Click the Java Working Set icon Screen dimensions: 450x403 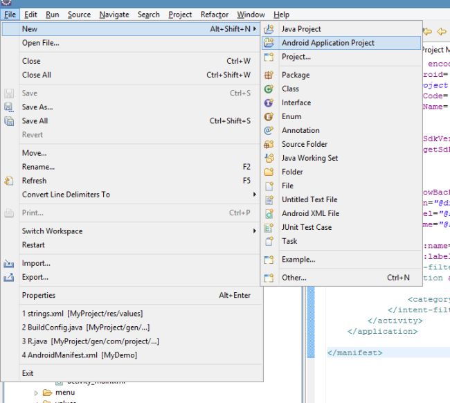[269, 158]
